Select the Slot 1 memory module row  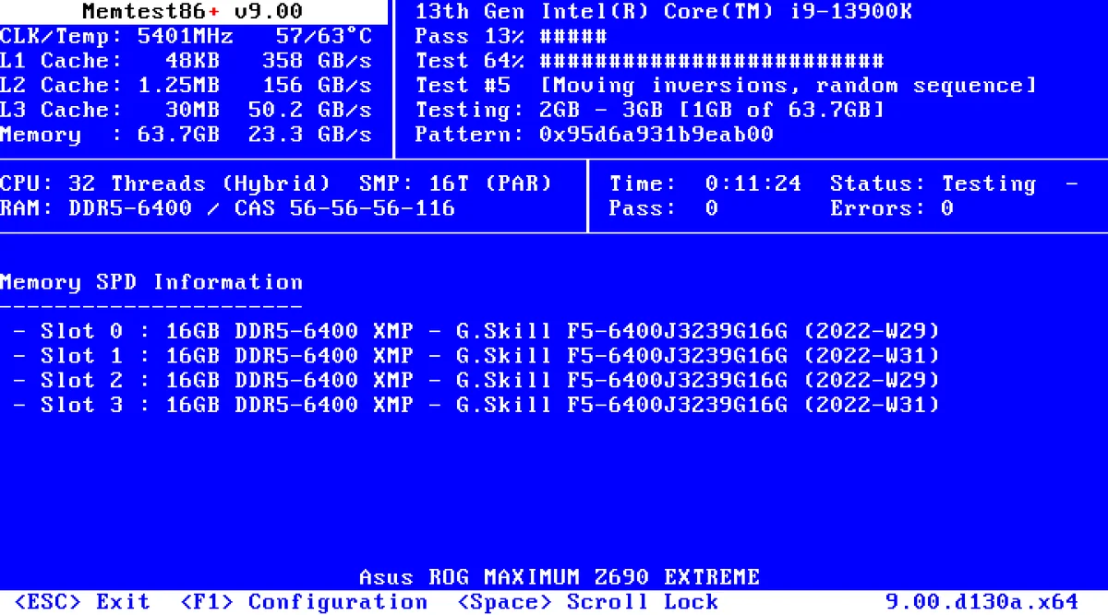coord(476,355)
